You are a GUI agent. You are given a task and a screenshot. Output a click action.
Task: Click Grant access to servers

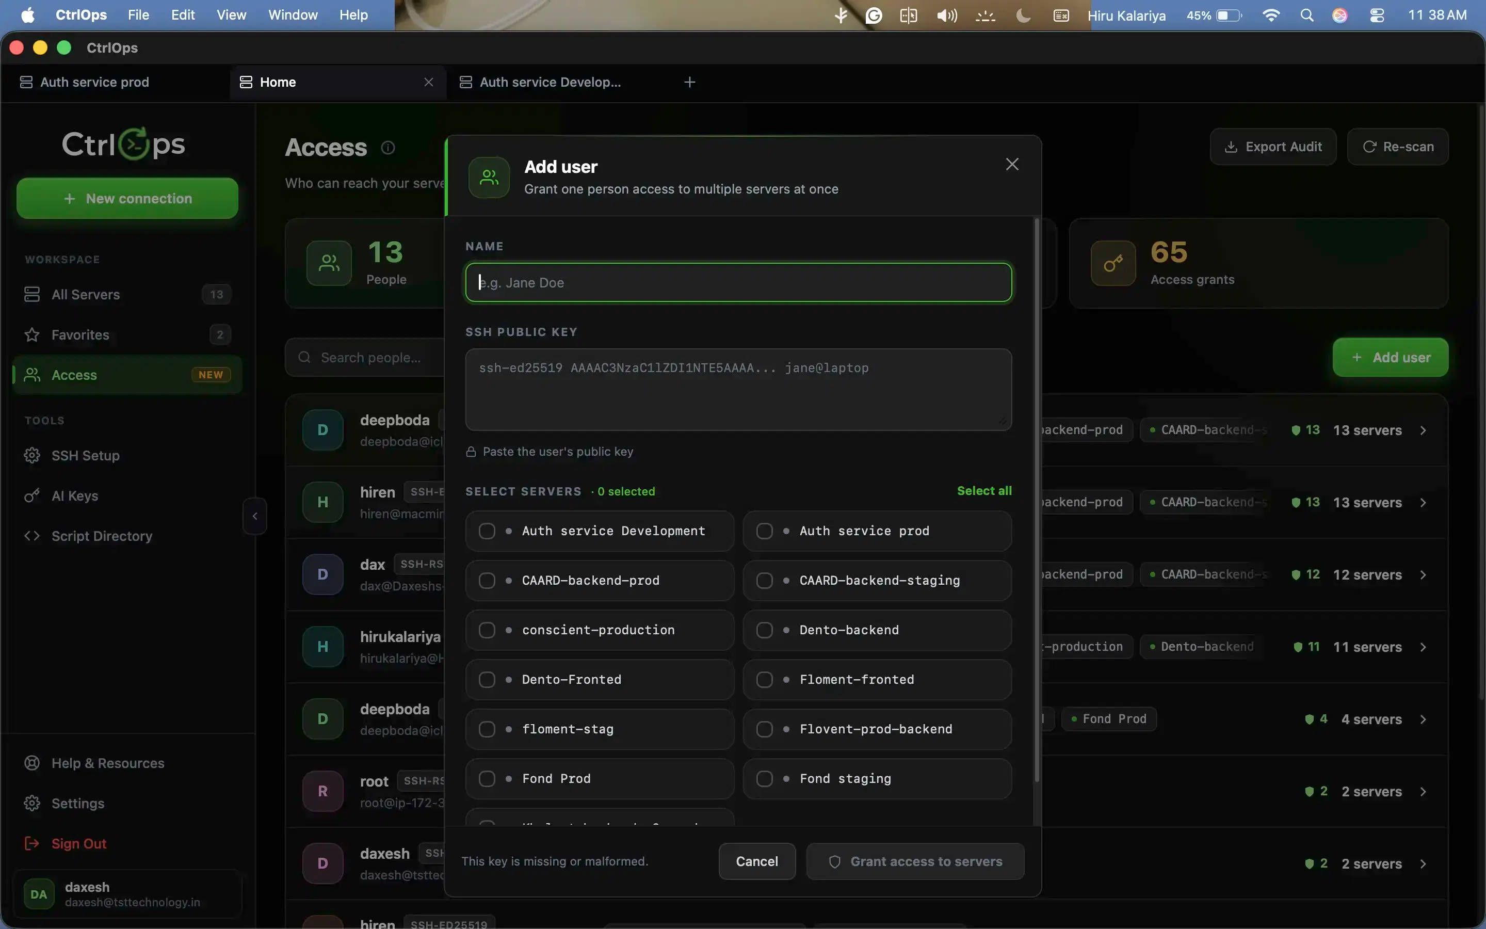(x=915, y=861)
